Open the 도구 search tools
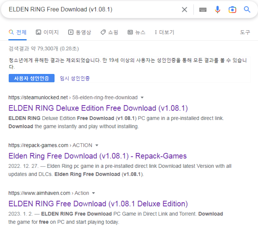The image size is (258, 227). click(245, 32)
